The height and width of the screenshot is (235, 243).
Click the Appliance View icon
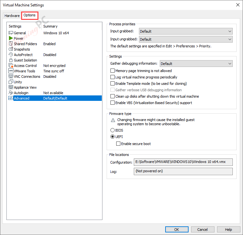[11, 87]
